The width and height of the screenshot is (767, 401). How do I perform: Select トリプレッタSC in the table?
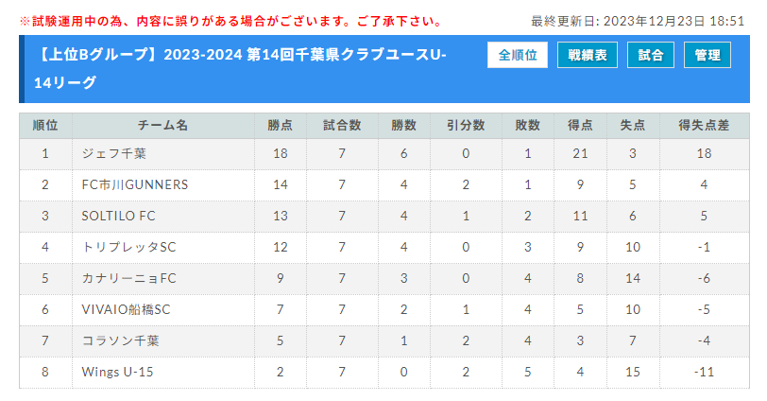click(128, 247)
